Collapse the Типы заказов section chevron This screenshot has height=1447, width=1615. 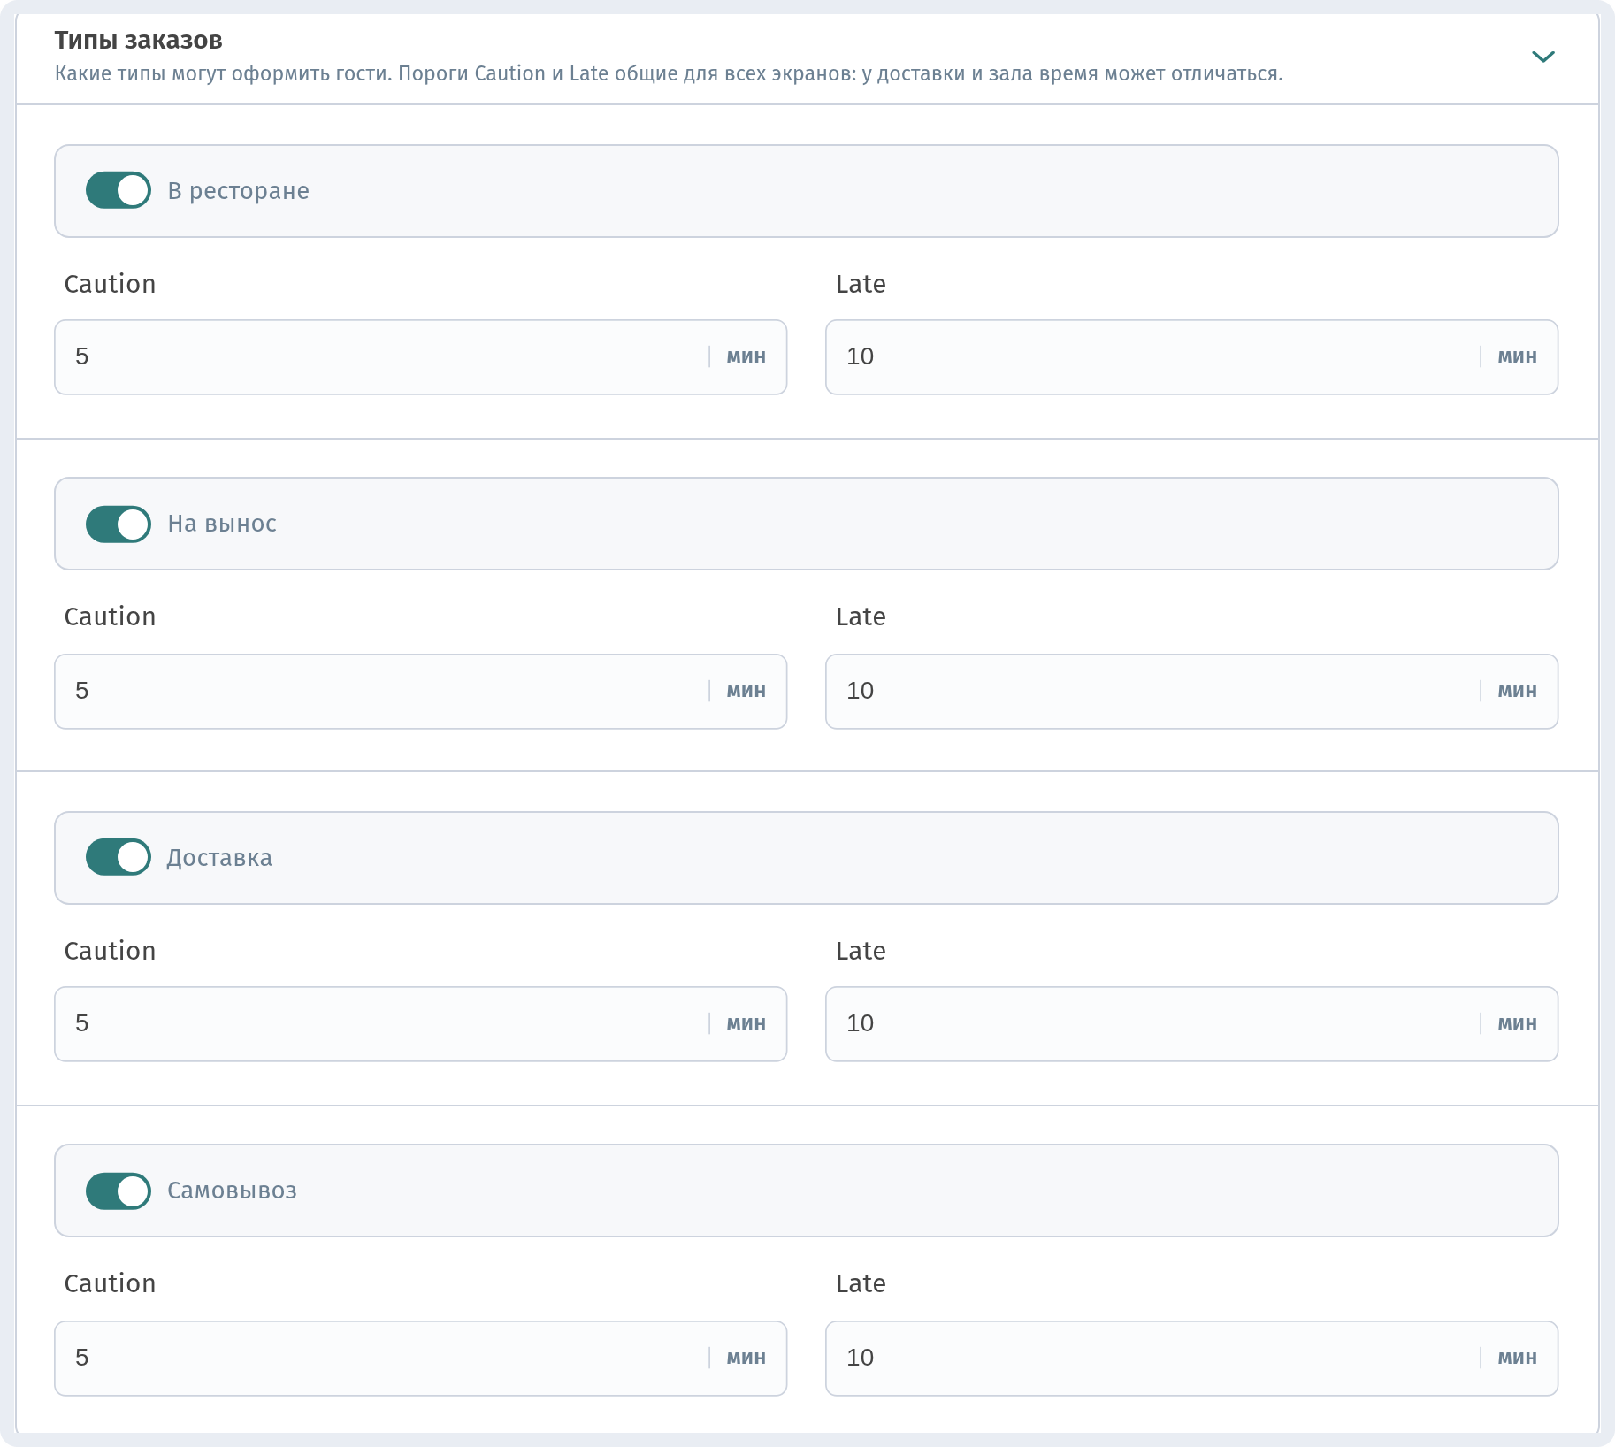point(1542,57)
